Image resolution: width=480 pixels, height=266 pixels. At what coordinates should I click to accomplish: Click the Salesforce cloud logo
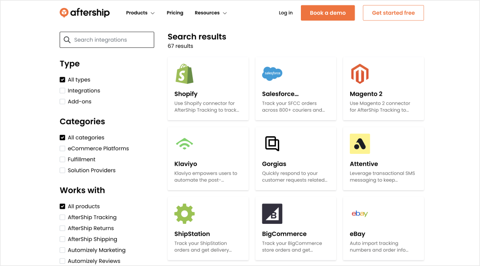(x=272, y=74)
